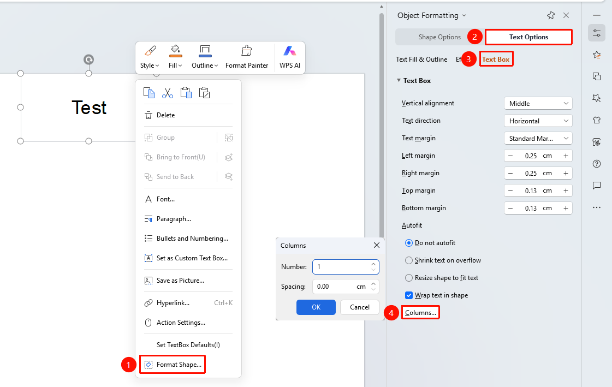Image resolution: width=612 pixels, height=387 pixels.
Task: Pin the Object Formatting panel
Action: pos(551,16)
